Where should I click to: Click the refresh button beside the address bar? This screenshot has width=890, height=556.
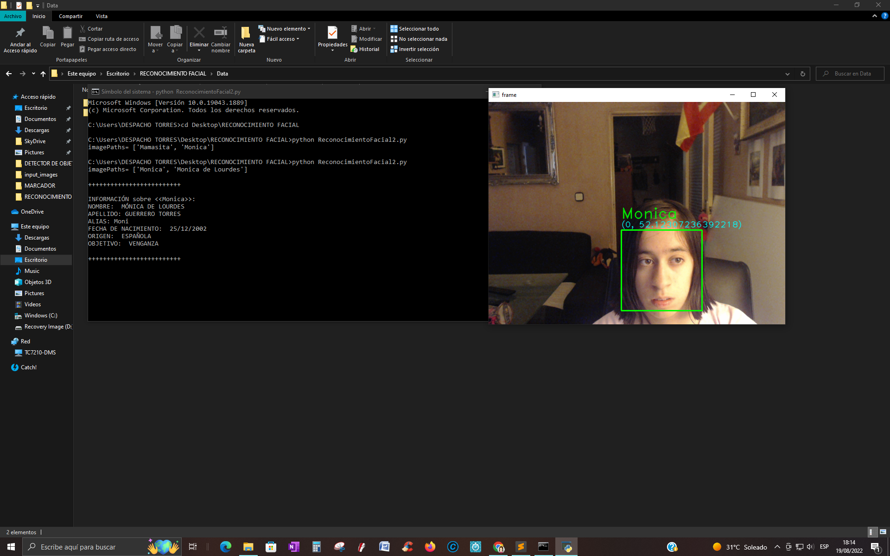coord(803,74)
